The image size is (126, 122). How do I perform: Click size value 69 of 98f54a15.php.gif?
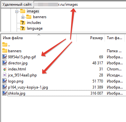[101, 57]
